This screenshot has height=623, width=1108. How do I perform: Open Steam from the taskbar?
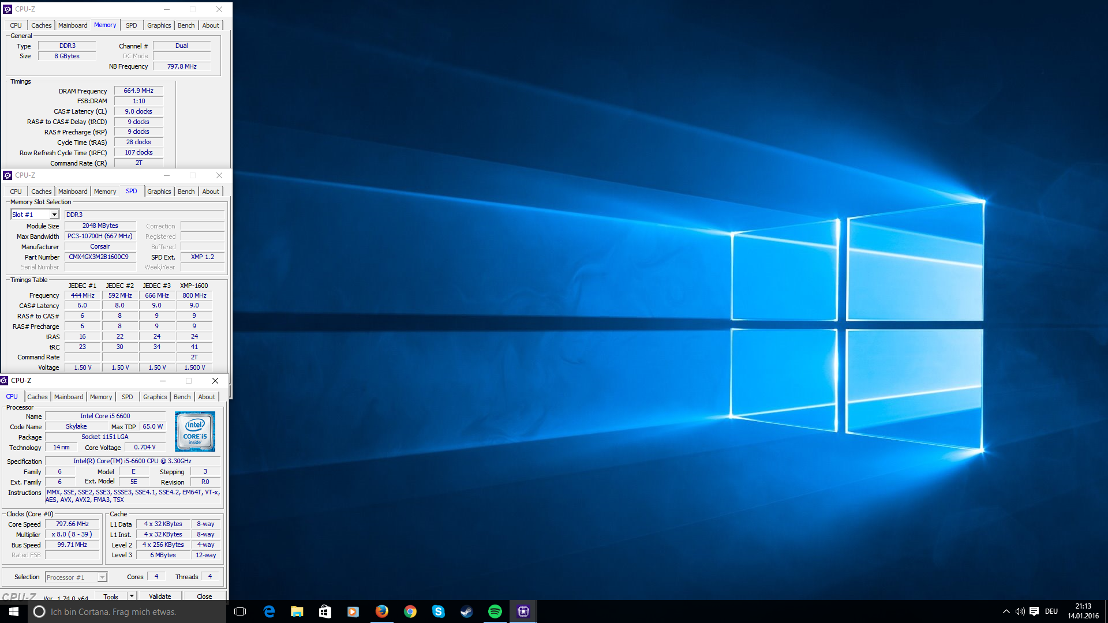click(x=466, y=611)
